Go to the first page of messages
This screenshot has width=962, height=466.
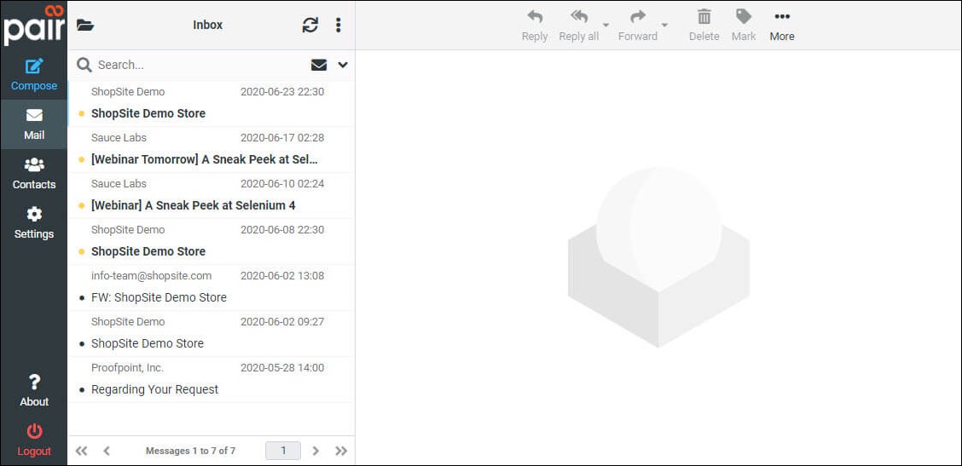tap(81, 451)
